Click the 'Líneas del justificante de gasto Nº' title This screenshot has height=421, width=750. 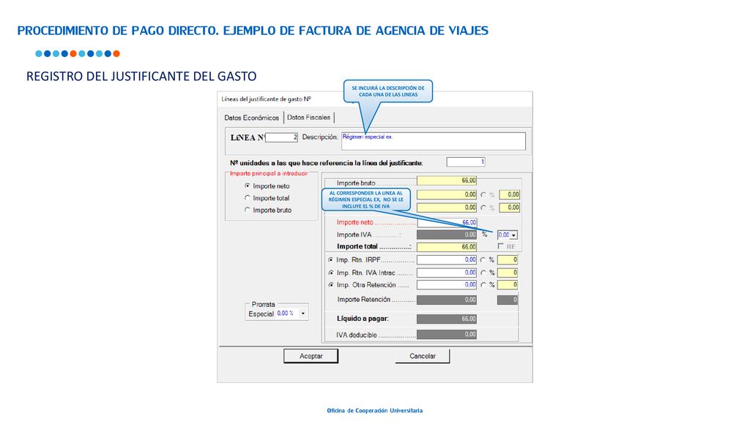click(267, 99)
